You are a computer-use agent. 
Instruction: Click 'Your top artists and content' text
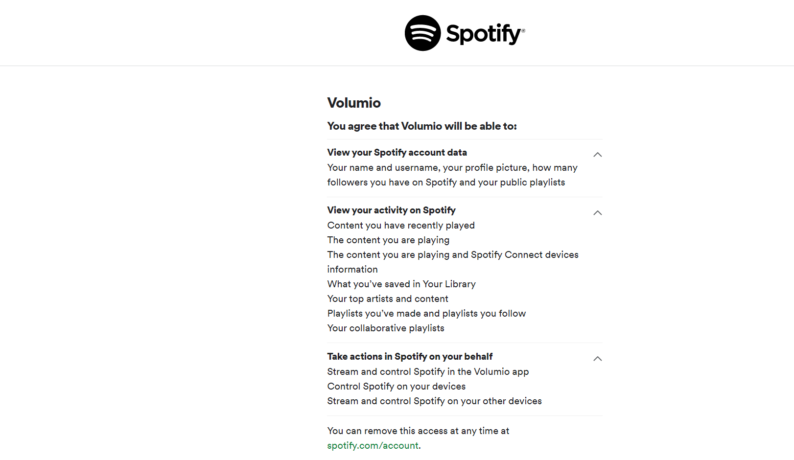(x=388, y=299)
